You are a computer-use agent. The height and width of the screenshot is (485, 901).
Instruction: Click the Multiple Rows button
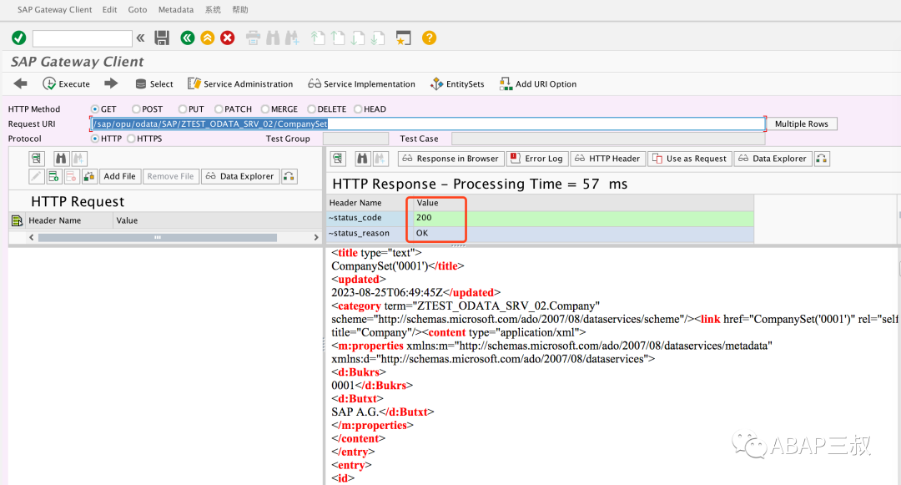click(801, 124)
